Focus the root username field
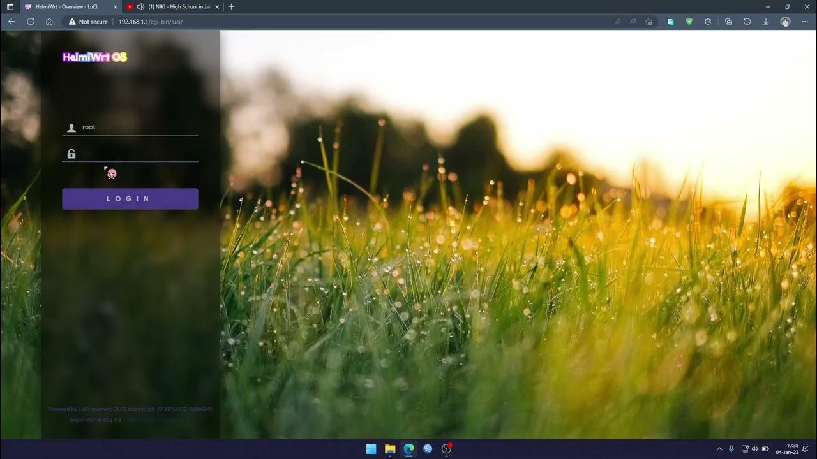This screenshot has height=459, width=817. [x=130, y=127]
